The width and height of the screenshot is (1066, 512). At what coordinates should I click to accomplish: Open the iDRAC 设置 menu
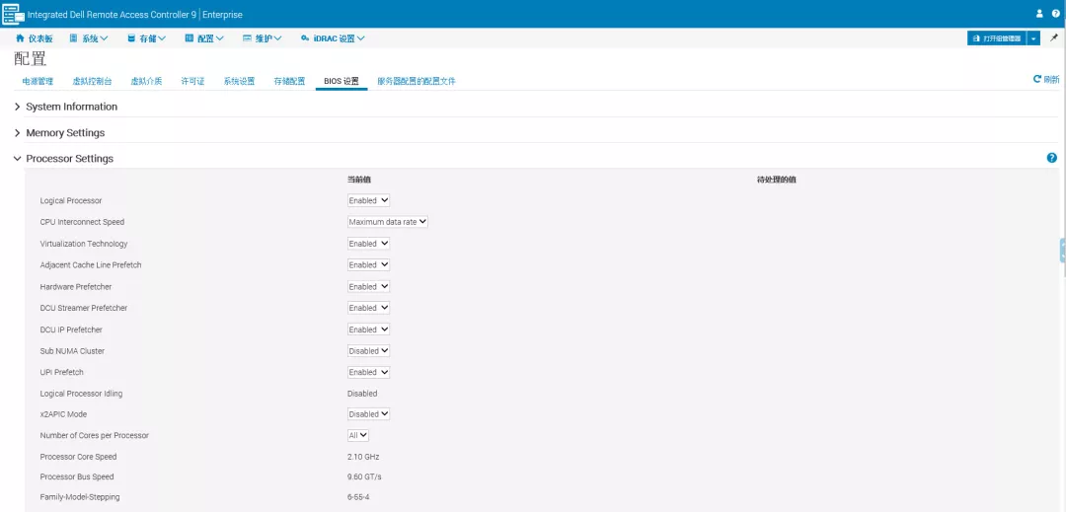(x=333, y=38)
